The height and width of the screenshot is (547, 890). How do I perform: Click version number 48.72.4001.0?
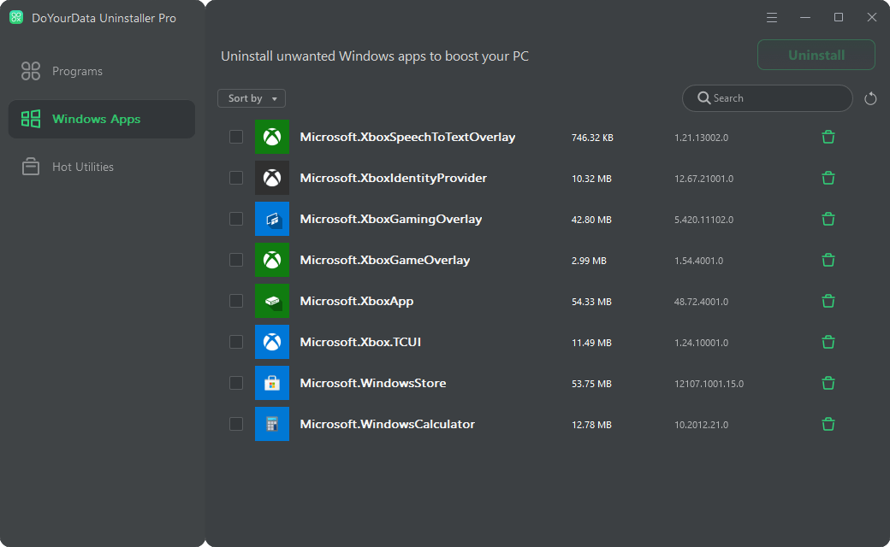(701, 302)
